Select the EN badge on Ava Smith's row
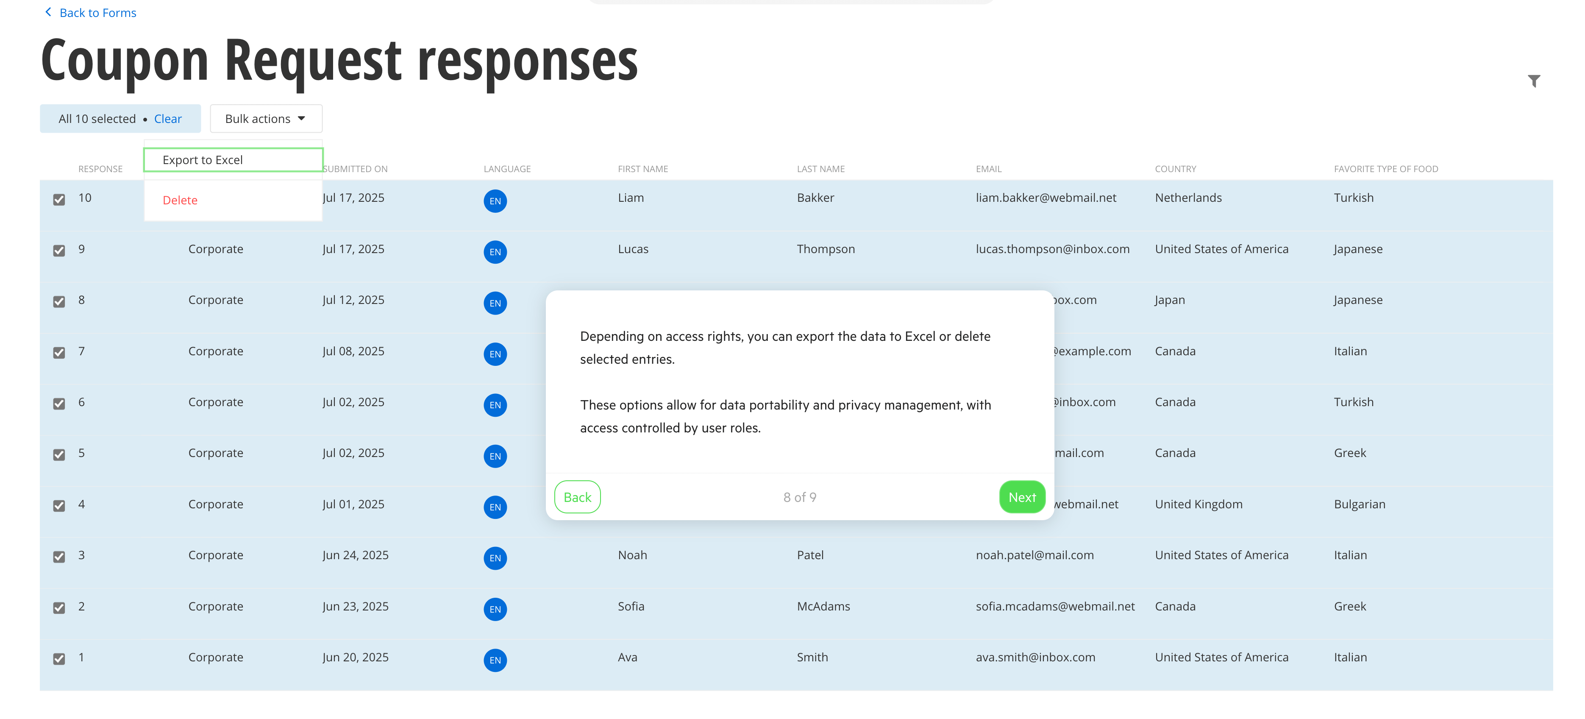This screenshot has height=719, width=1585. (x=495, y=660)
